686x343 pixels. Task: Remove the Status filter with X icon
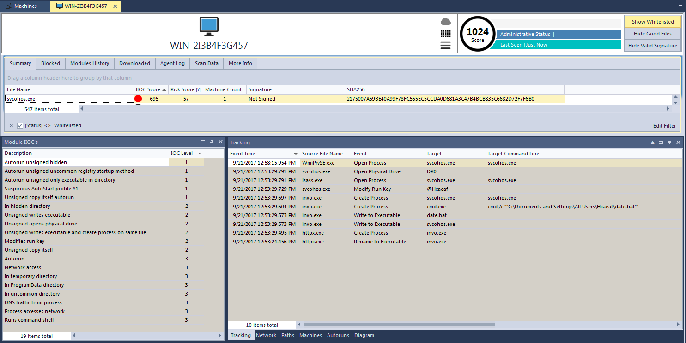pos(11,125)
